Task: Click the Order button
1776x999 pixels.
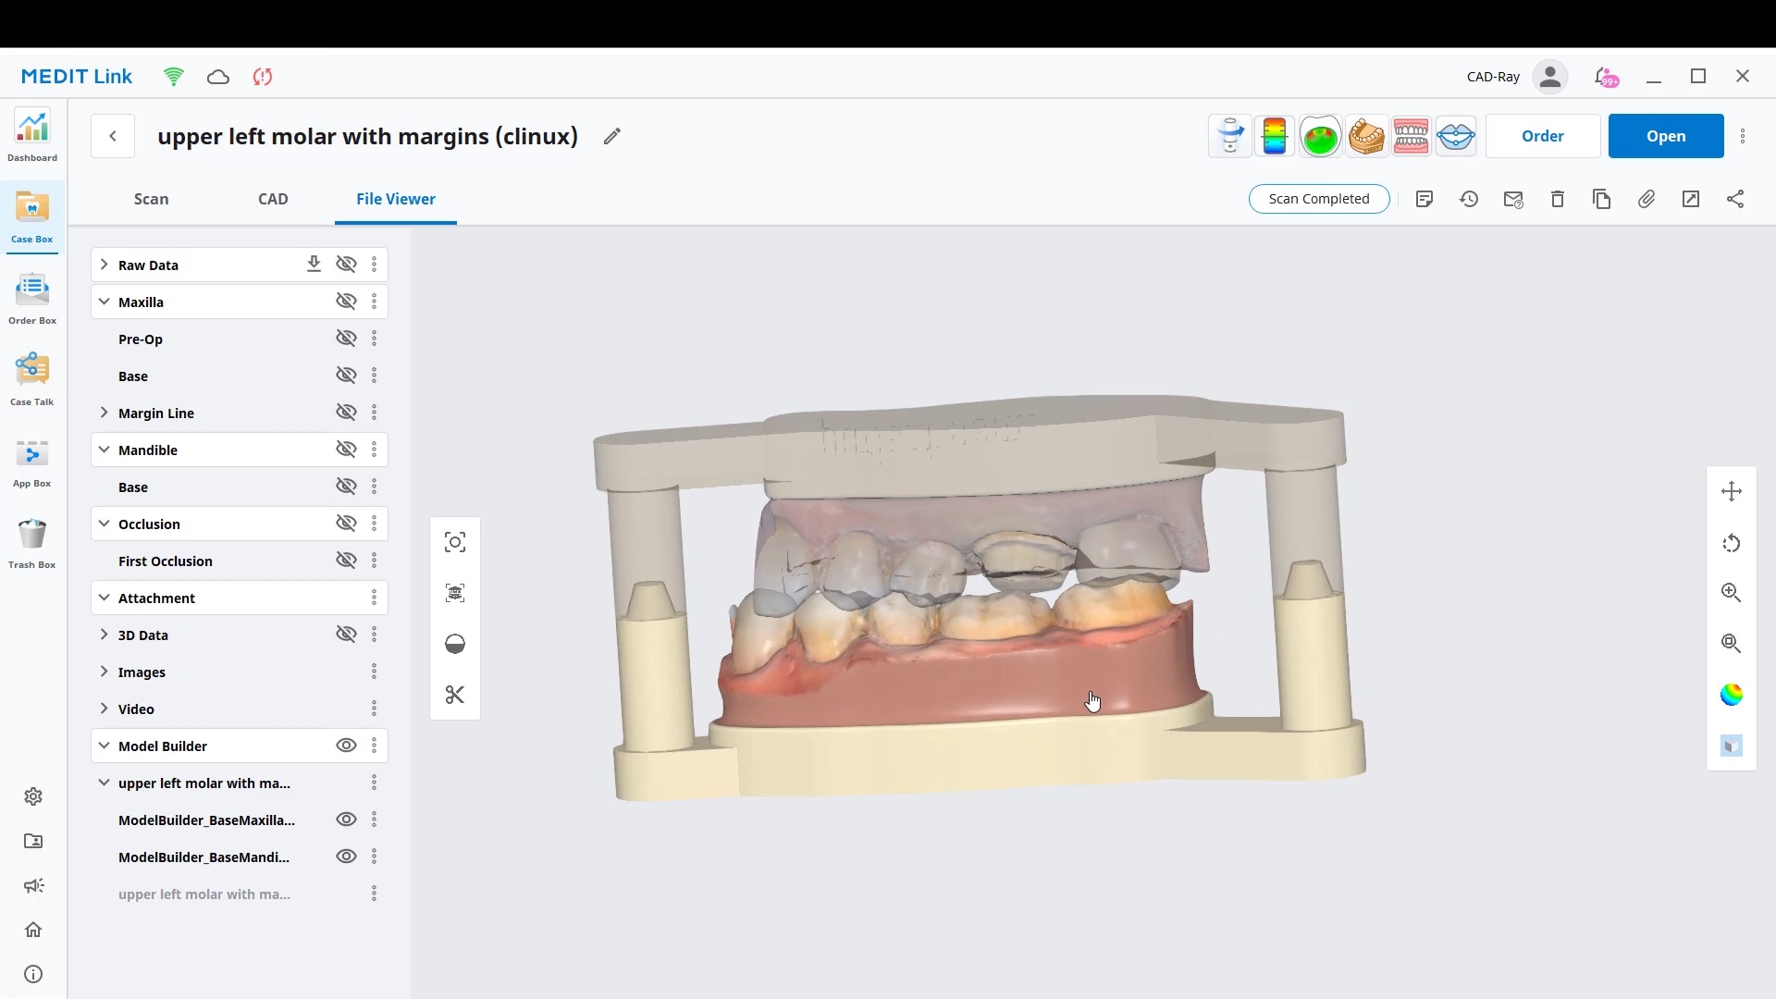Action: (1543, 136)
